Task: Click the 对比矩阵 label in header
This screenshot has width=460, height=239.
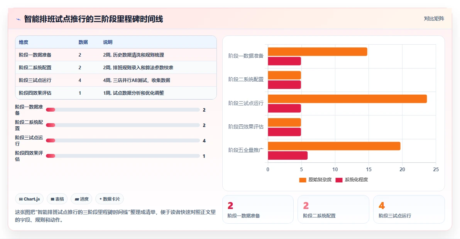Action: [434, 19]
